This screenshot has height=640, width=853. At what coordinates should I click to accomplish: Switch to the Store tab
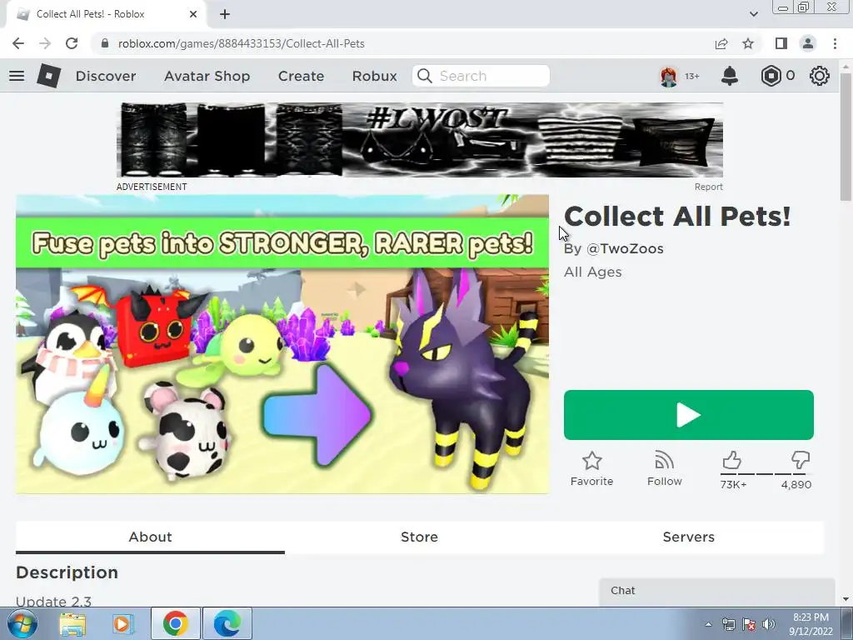coord(419,537)
